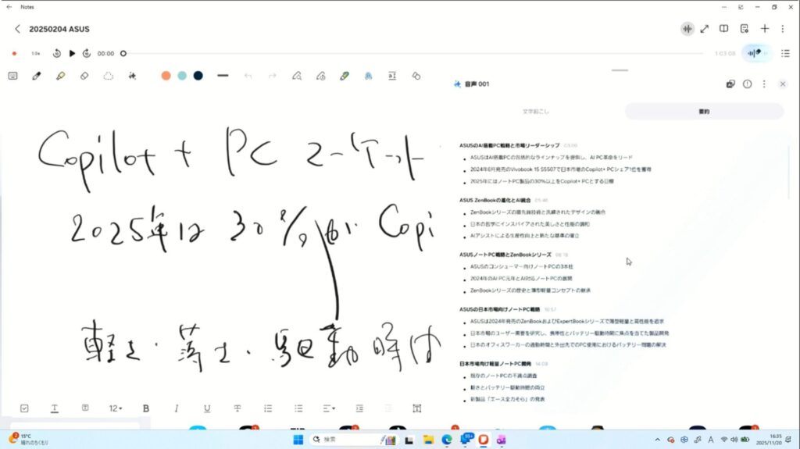Open playback speed 1.0x selector
The image size is (800, 449).
pos(35,54)
